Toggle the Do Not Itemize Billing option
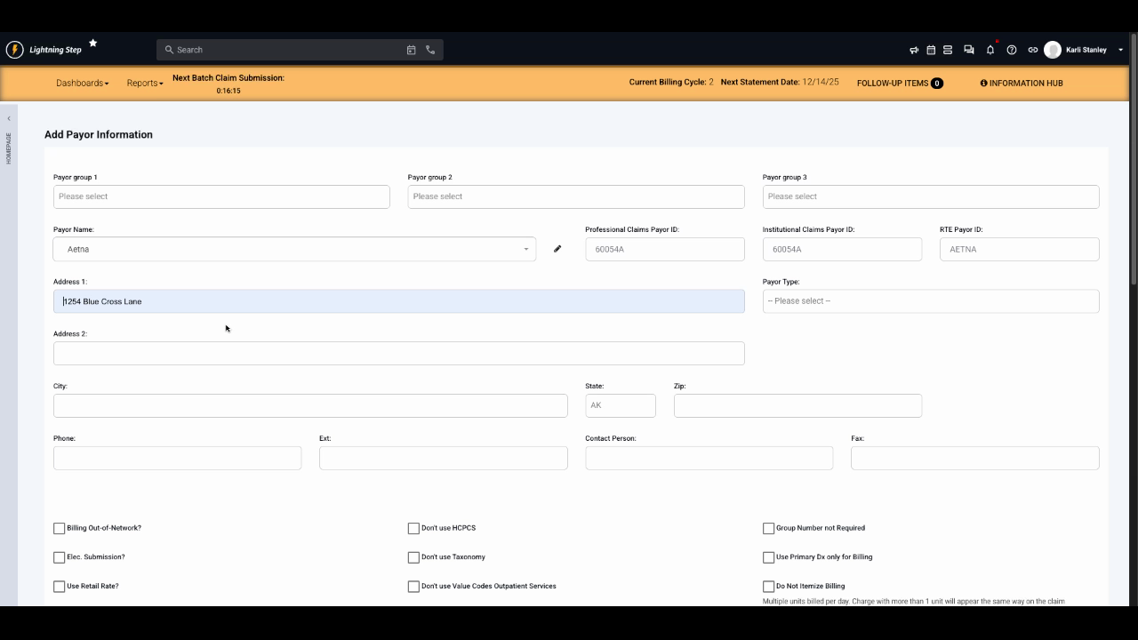1138x640 pixels. click(768, 586)
